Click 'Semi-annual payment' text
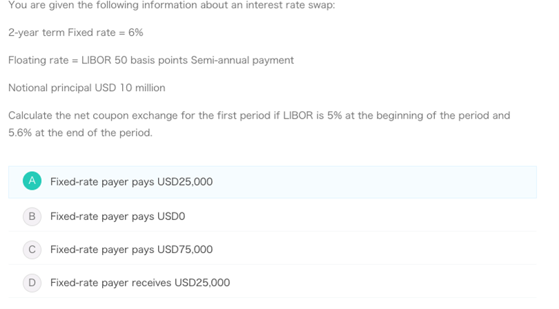This screenshot has height=309, width=559. 242,60
